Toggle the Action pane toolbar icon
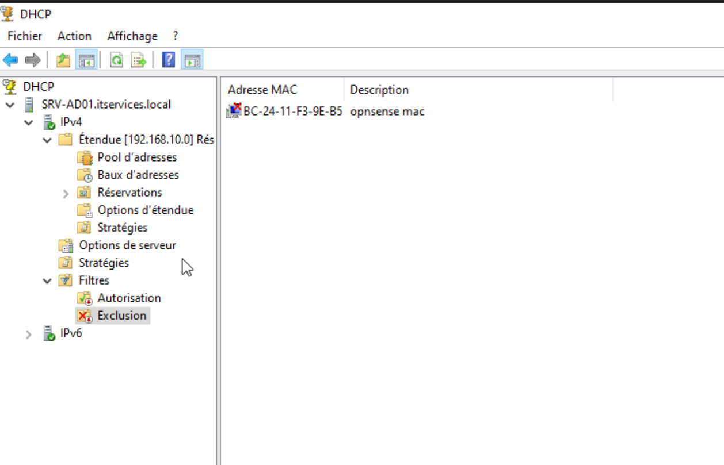This screenshot has height=465, width=724. (192, 60)
